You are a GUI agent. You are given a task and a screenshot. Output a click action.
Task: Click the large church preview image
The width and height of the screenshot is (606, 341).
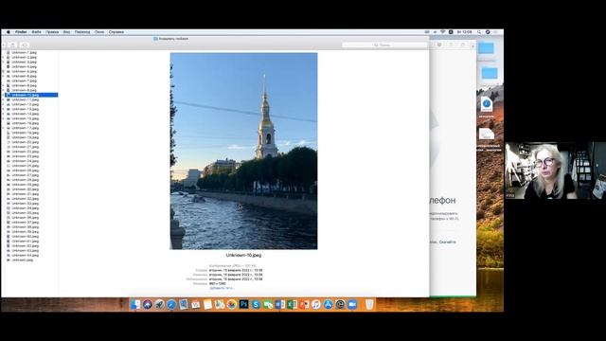pyautogui.click(x=243, y=152)
